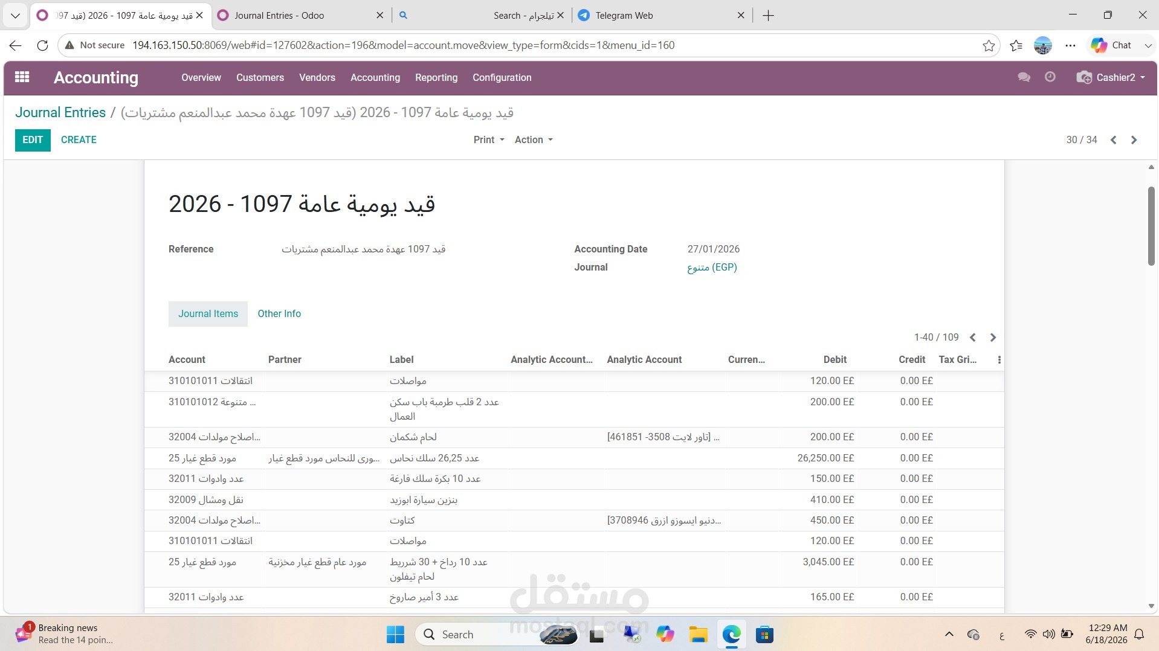Click partner مورد عام قطع غيار مخزنية
The width and height of the screenshot is (1159, 651).
click(x=317, y=562)
